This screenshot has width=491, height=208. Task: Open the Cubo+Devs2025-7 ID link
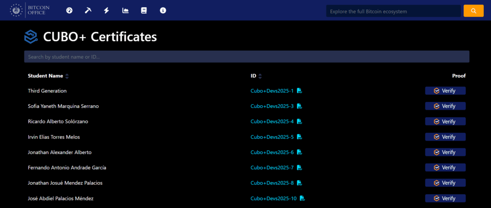click(x=272, y=168)
